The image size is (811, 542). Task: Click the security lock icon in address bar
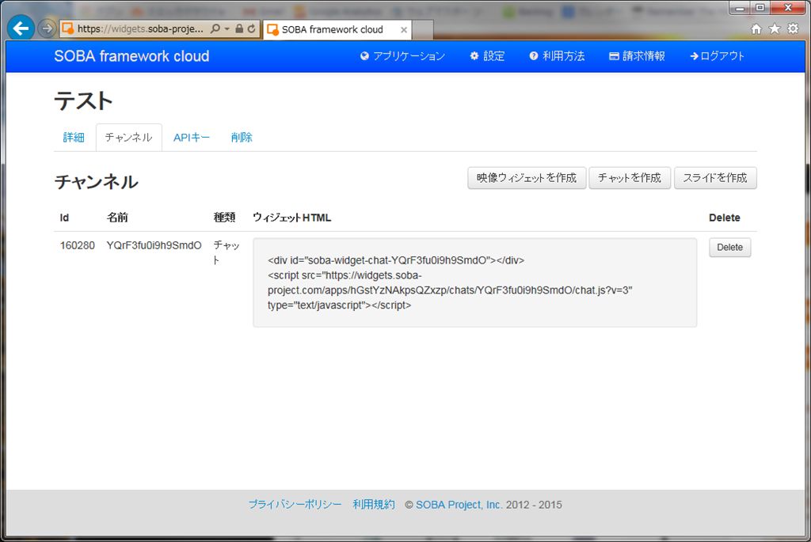pyautogui.click(x=239, y=29)
